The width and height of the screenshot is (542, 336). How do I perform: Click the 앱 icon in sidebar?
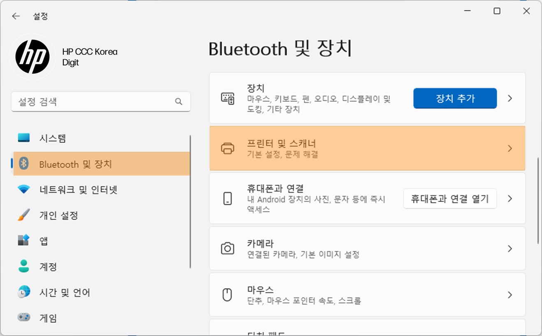[24, 241]
